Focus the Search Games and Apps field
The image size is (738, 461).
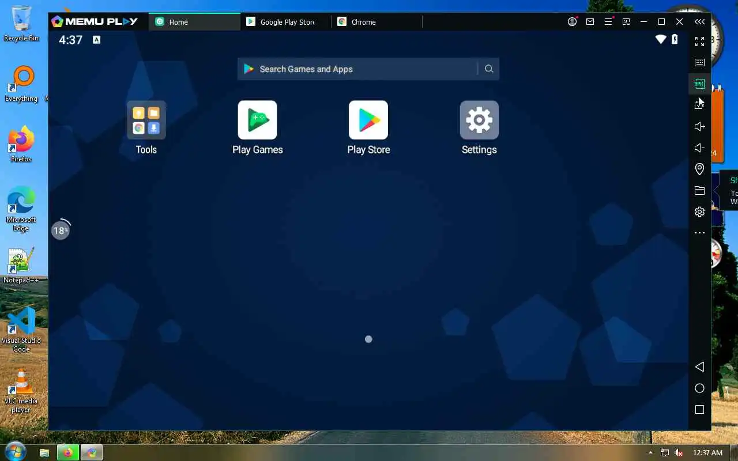(x=368, y=69)
